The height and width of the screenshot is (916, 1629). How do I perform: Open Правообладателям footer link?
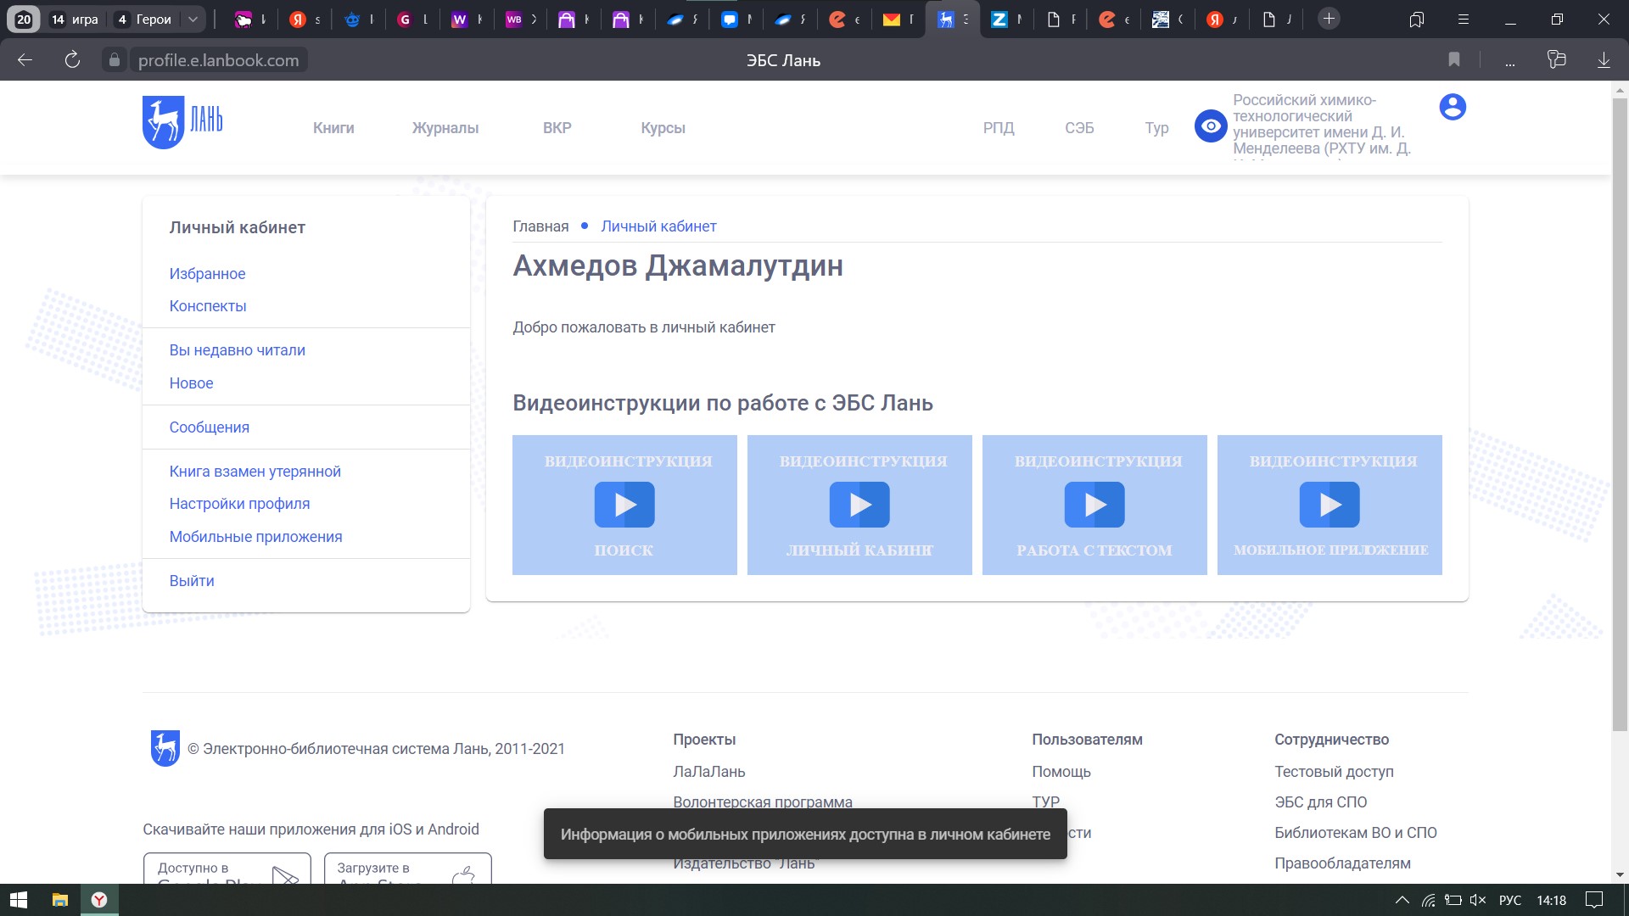[1342, 863]
